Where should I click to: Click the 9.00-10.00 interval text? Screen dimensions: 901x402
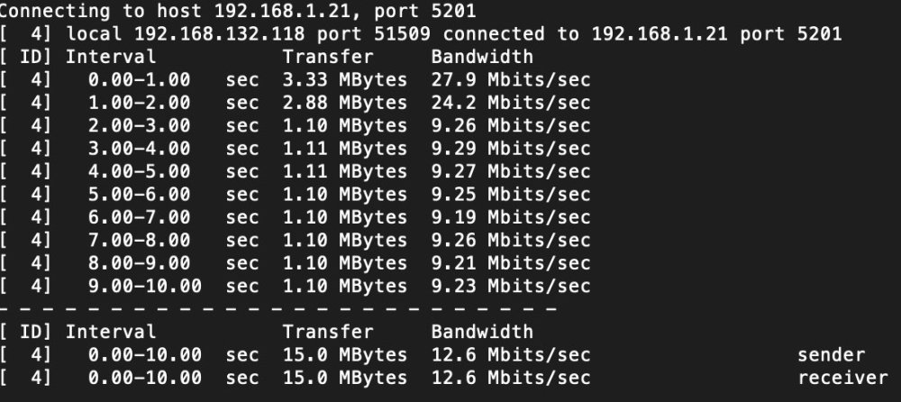click(x=145, y=286)
